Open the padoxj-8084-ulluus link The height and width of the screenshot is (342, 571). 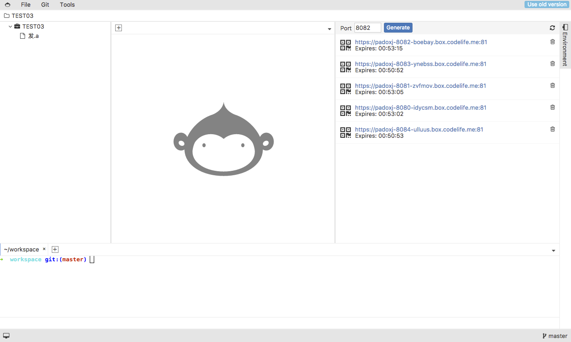[419, 129]
